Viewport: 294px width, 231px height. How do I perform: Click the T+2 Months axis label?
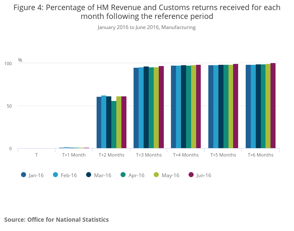click(111, 155)
